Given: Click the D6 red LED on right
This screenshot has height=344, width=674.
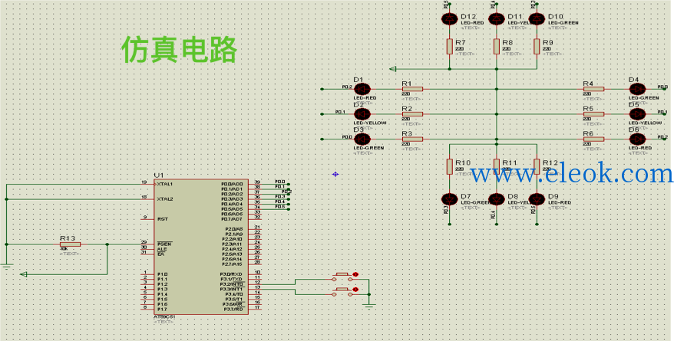Looking at the screenshot, I should (637, 139).
